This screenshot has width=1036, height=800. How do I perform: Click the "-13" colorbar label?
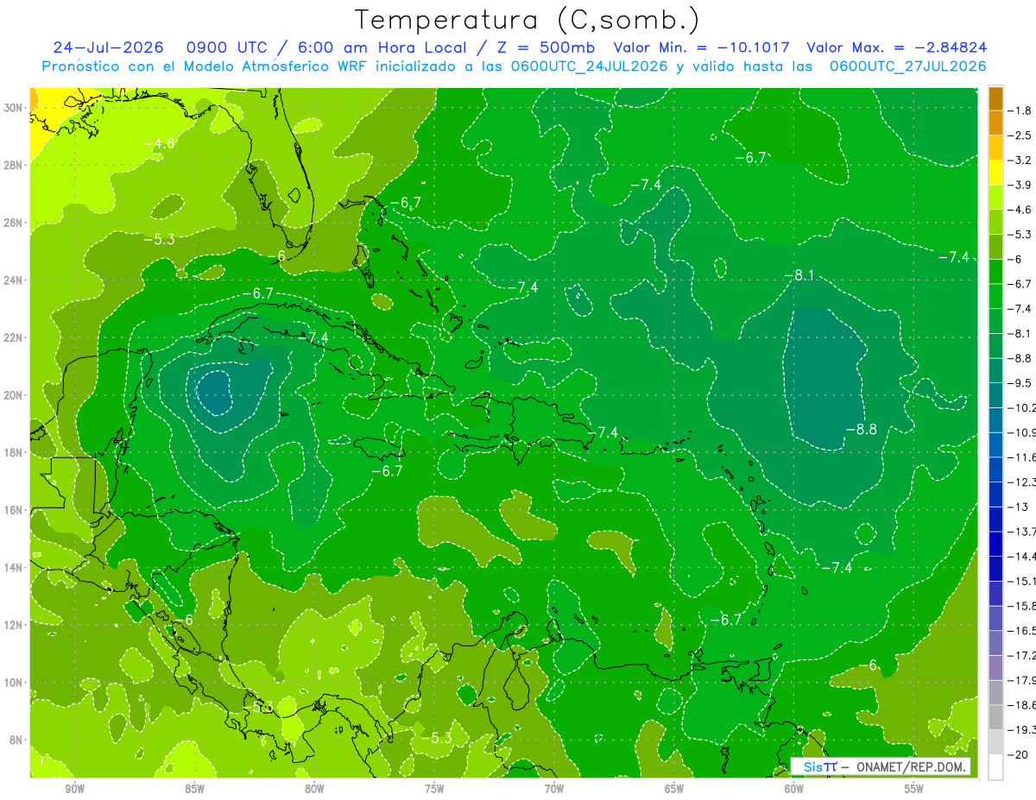pyautogui.click(x=1017, y=507)
